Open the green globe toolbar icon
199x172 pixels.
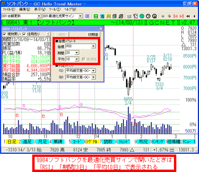142,16
